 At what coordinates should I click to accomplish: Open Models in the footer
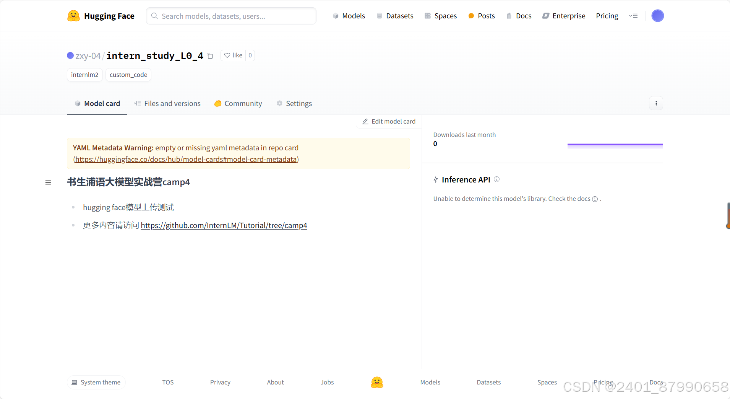coord(430,382)
